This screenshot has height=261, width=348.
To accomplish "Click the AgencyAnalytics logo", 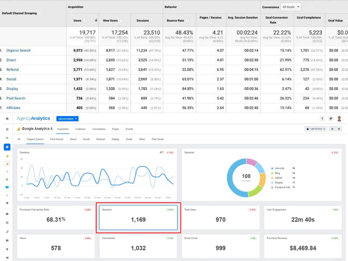I will (33, 119).
